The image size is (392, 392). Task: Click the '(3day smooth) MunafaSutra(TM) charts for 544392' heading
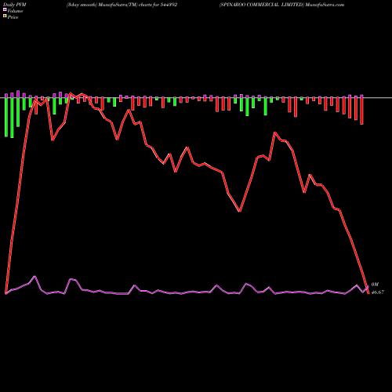tap(122, 5)
